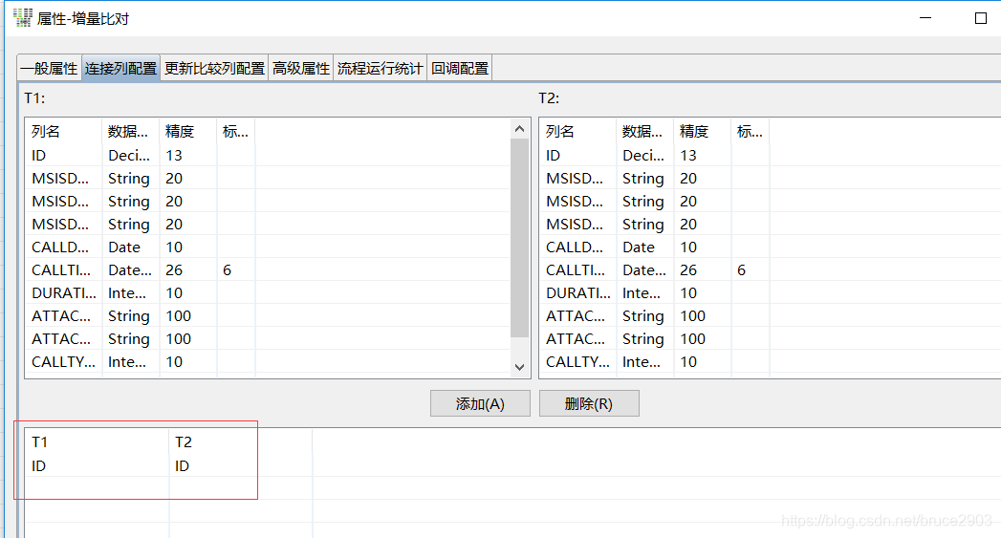Click the 精度 column header in T2 list
This screenshot has height=538, width=1001.
point(703,132)
